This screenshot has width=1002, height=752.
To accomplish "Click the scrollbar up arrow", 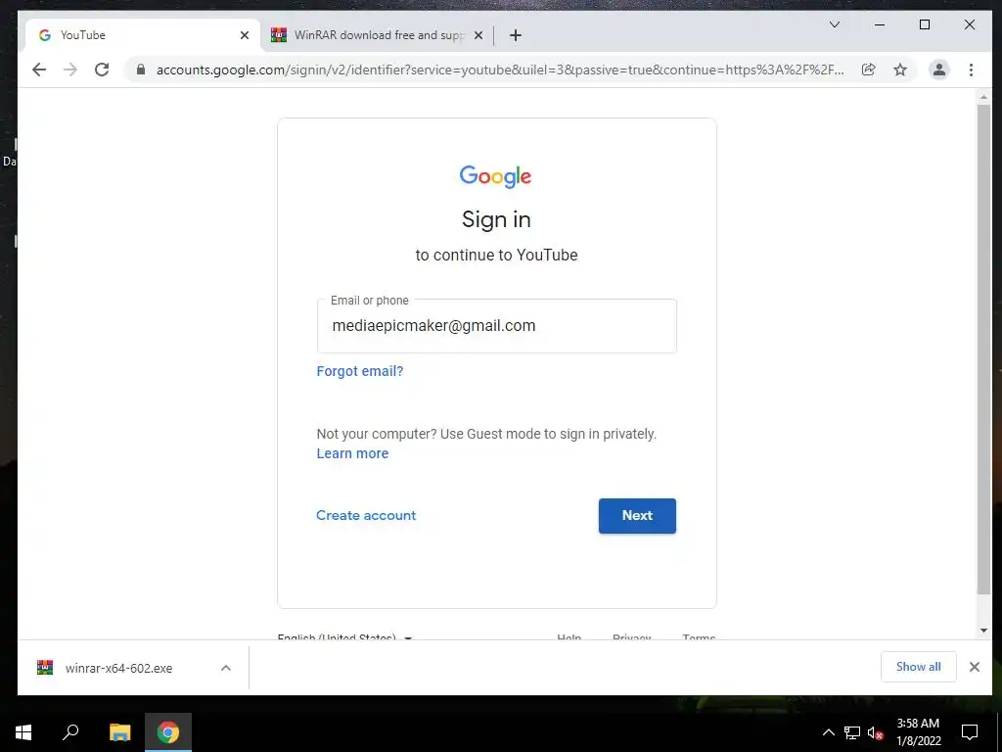I will point(983,97).
